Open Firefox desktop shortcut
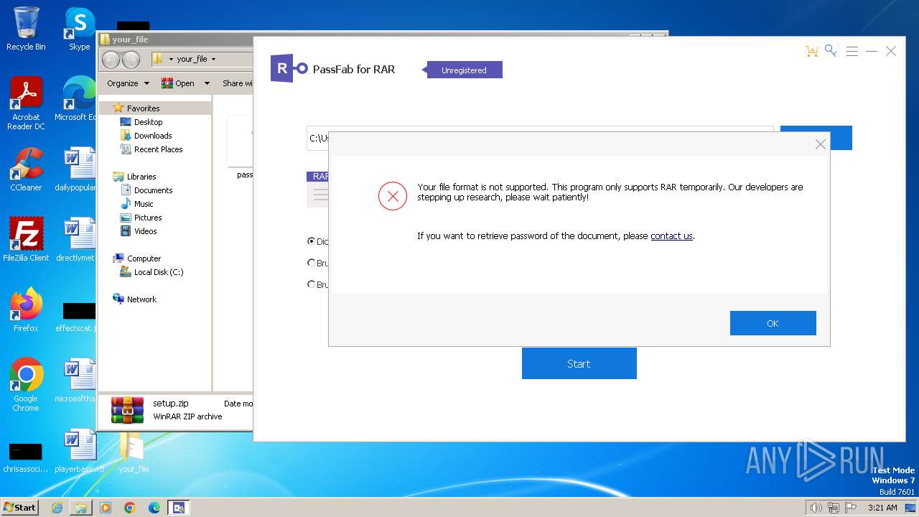 [x=26, y=309]
